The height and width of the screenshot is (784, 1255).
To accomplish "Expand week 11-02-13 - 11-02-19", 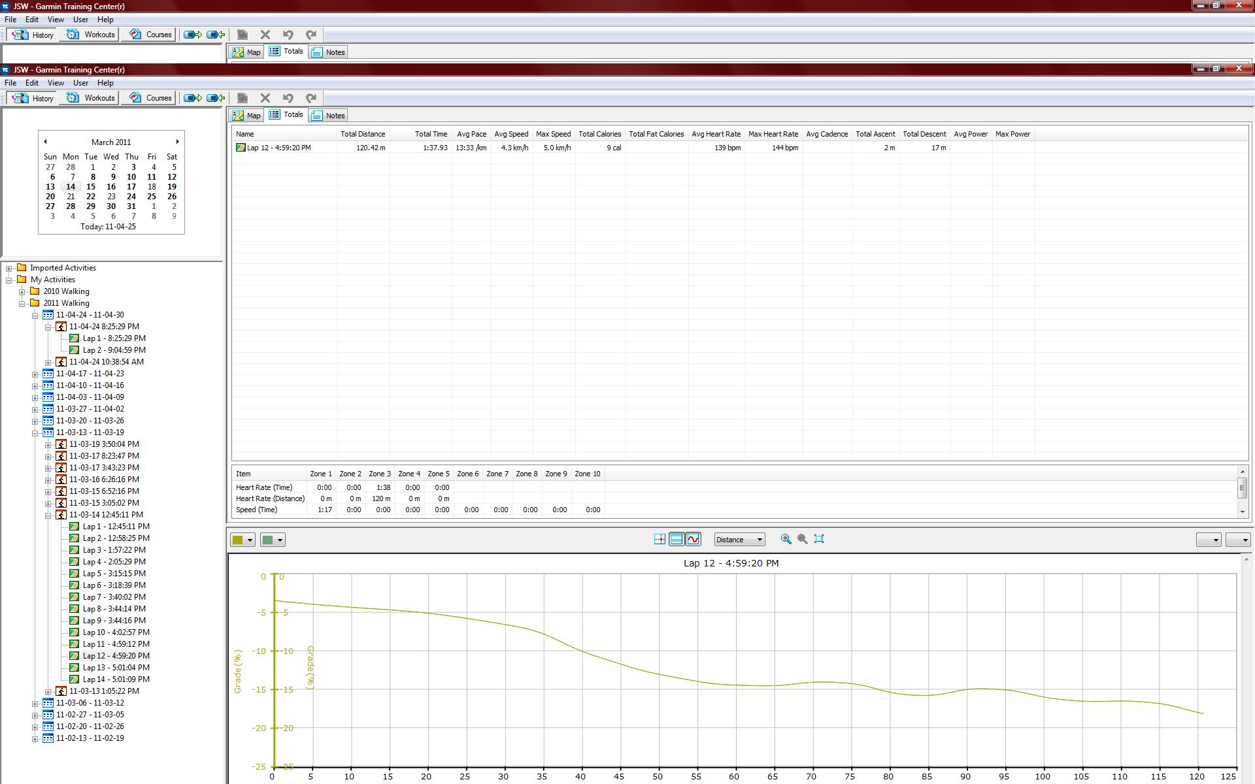I will point(35,739).
